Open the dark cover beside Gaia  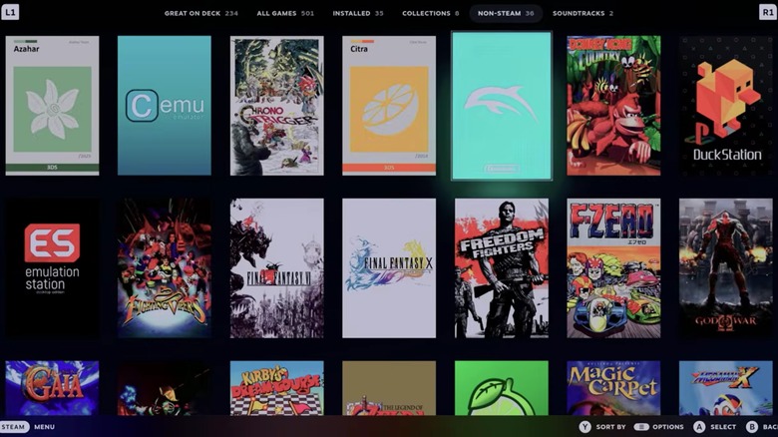[x=165, y=388]
